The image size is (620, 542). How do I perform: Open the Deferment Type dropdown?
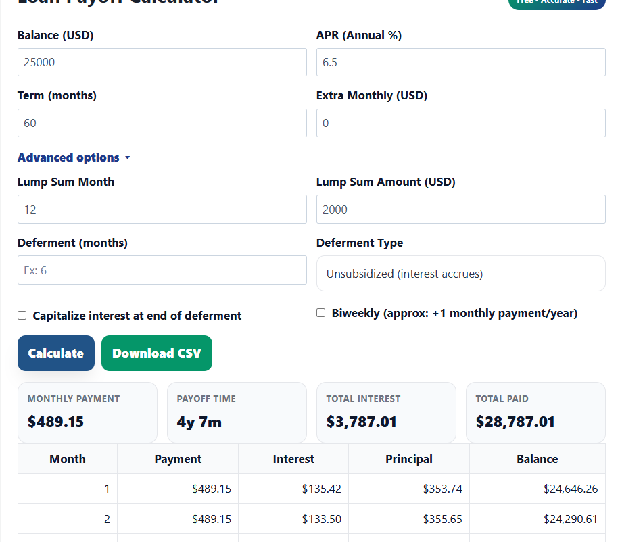[x=460, y=274]
